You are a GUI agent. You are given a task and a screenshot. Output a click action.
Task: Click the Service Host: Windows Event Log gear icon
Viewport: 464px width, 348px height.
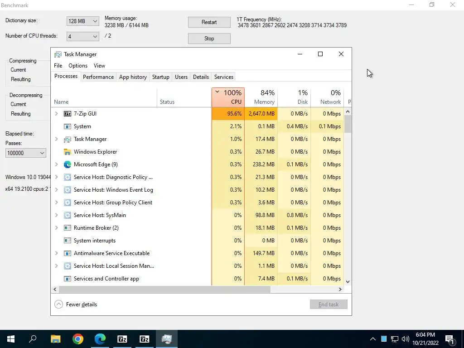(68, 190)
